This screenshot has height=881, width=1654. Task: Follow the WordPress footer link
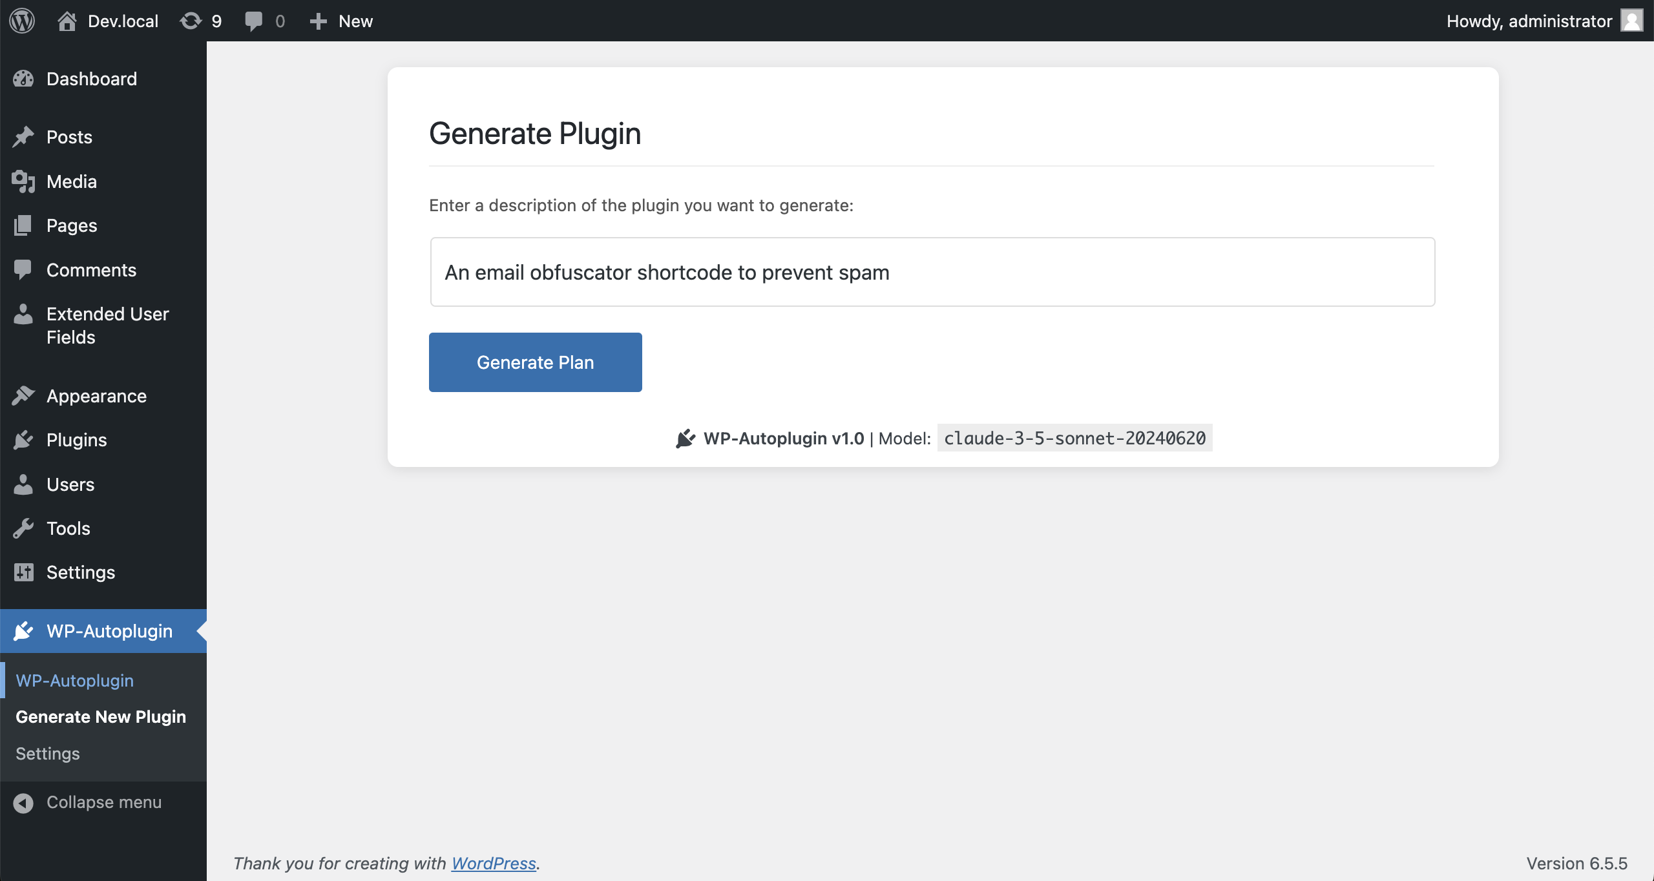coord(494,863)
